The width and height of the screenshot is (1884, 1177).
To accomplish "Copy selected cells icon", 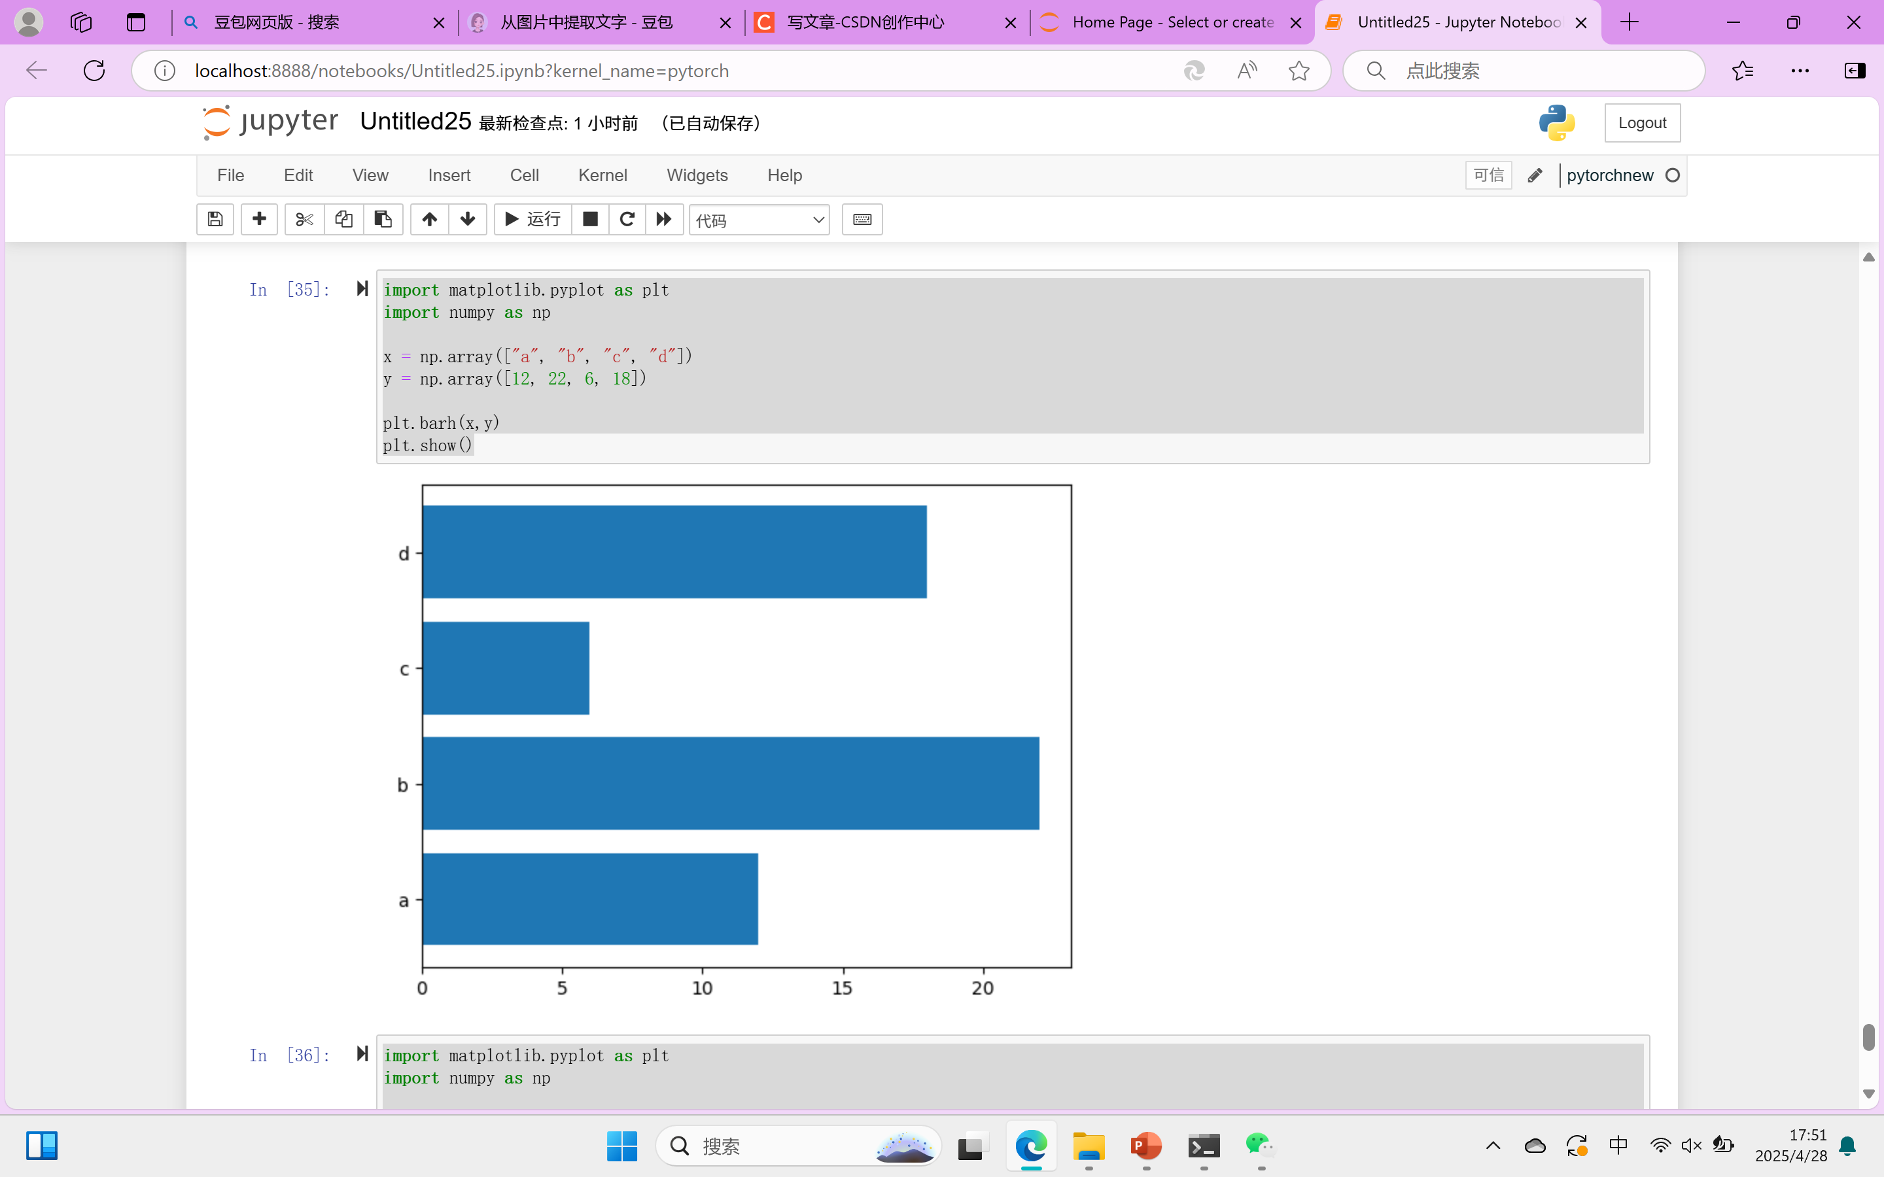I will [343, 220].
